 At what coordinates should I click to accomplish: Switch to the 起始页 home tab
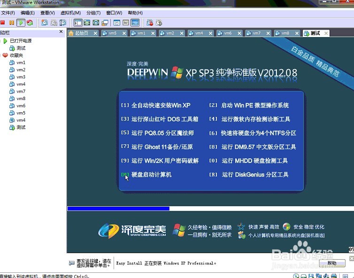82,33
